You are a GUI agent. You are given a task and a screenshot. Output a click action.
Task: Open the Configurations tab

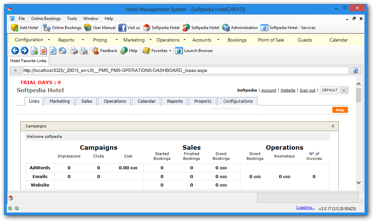click(x=238, y=101)
